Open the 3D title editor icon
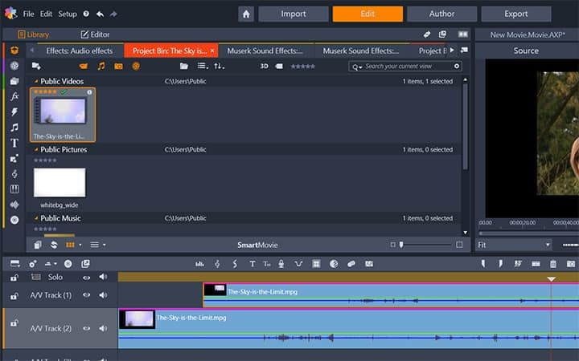 pyautogui.click(x=267, y=264)
